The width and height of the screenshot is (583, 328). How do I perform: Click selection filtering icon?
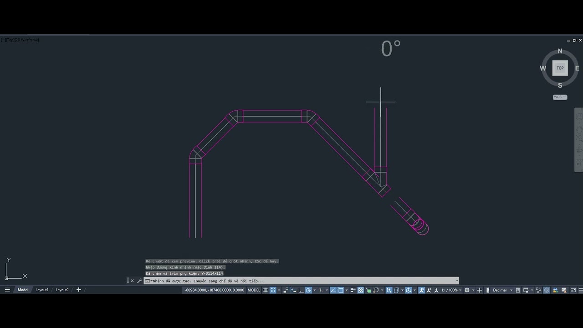(396, 290)
